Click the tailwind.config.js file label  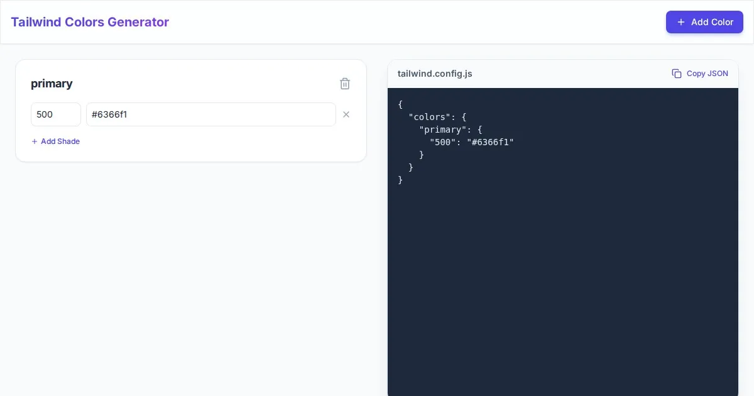click(435, 74)
